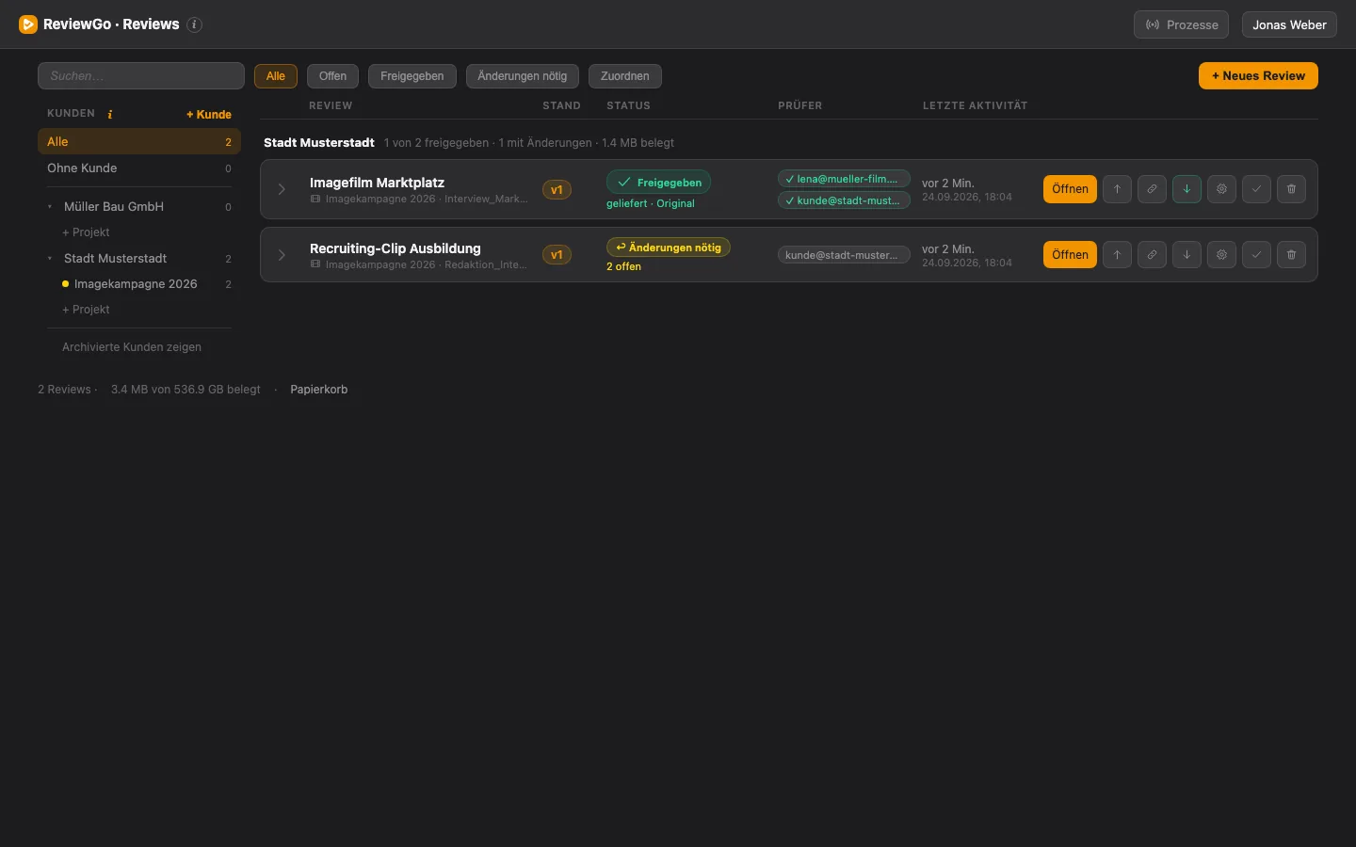Image resolution: width=1356 pixels, height=847 pixels.
Task: Open the Papierkorb link
Action: pyautogui.click(x=319, y=390)
